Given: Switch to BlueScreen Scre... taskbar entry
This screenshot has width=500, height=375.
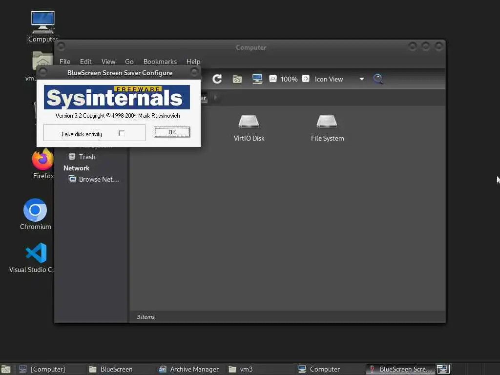Looking at the screenshot, I should 400,369.
